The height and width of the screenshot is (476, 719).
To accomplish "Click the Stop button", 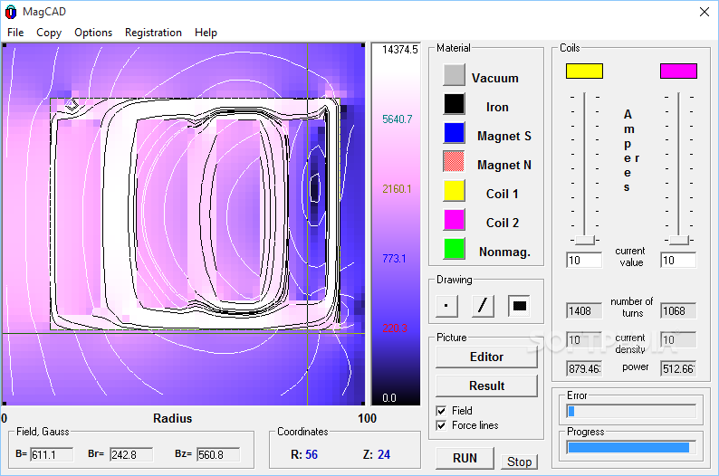I will [519, 462].
